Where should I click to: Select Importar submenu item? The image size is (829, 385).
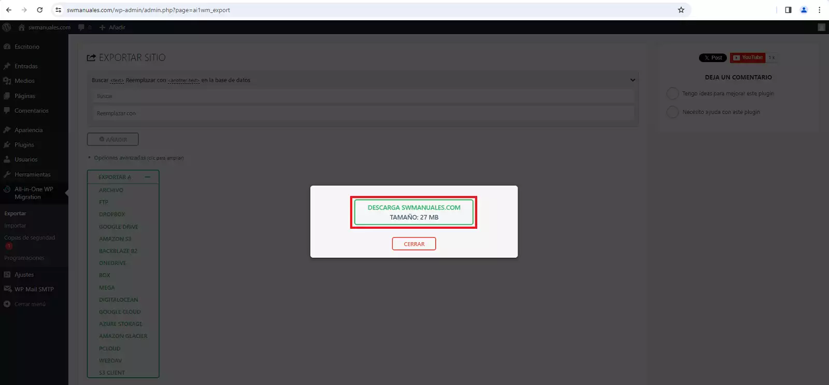pyautogui.click(x=15, y=226)
